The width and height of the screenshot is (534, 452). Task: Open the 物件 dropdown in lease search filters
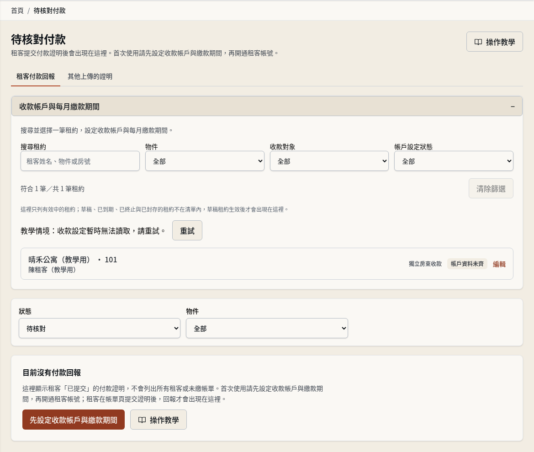pos(205,161)
